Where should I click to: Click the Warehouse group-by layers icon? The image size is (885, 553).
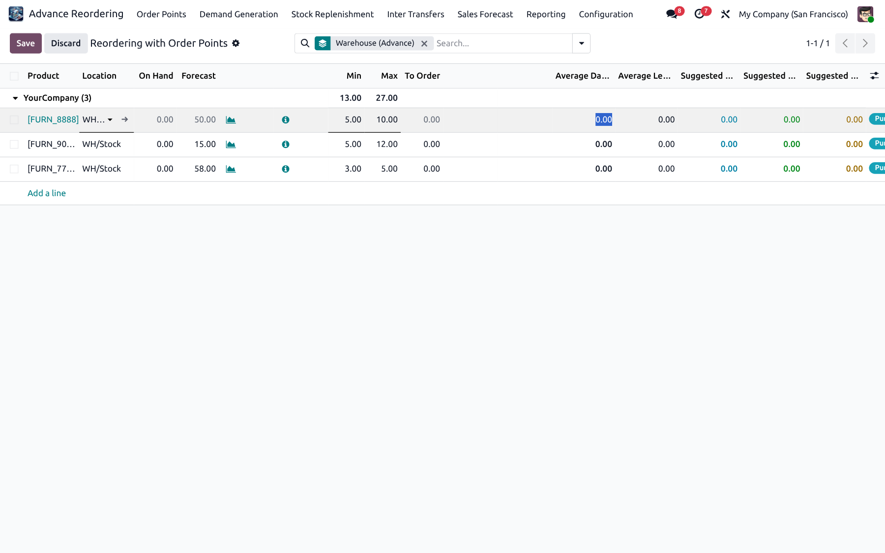click(323, 43)
